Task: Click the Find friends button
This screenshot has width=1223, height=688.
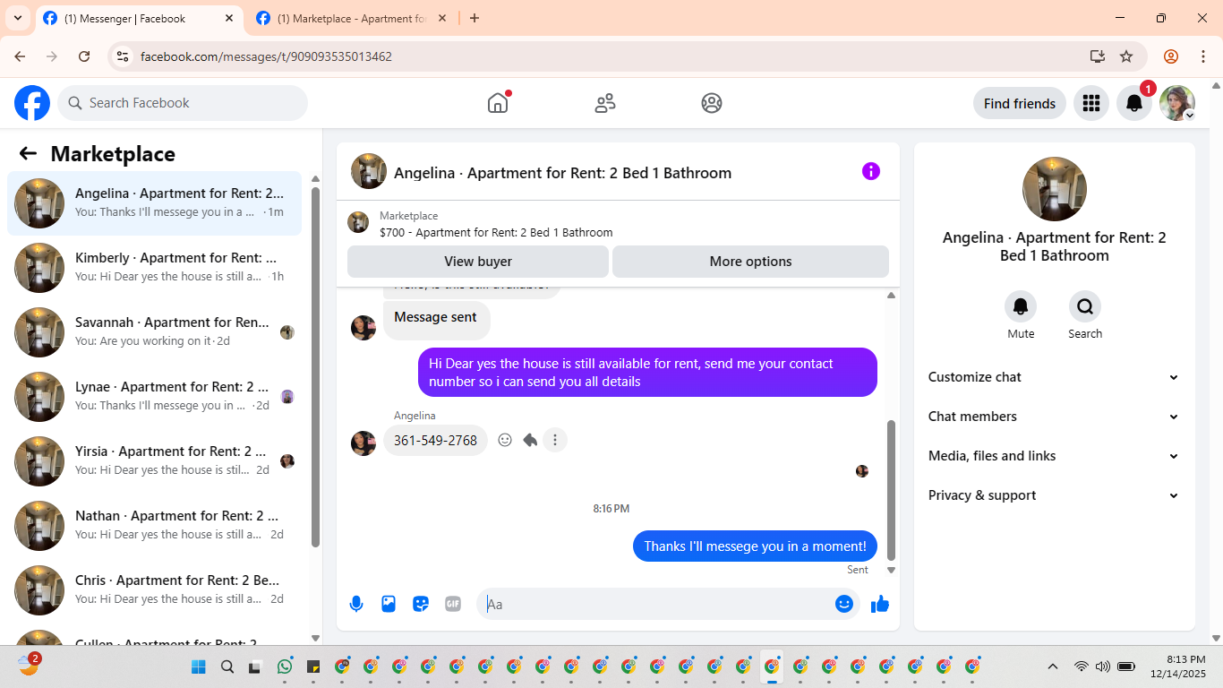Action: point(1020,103)
